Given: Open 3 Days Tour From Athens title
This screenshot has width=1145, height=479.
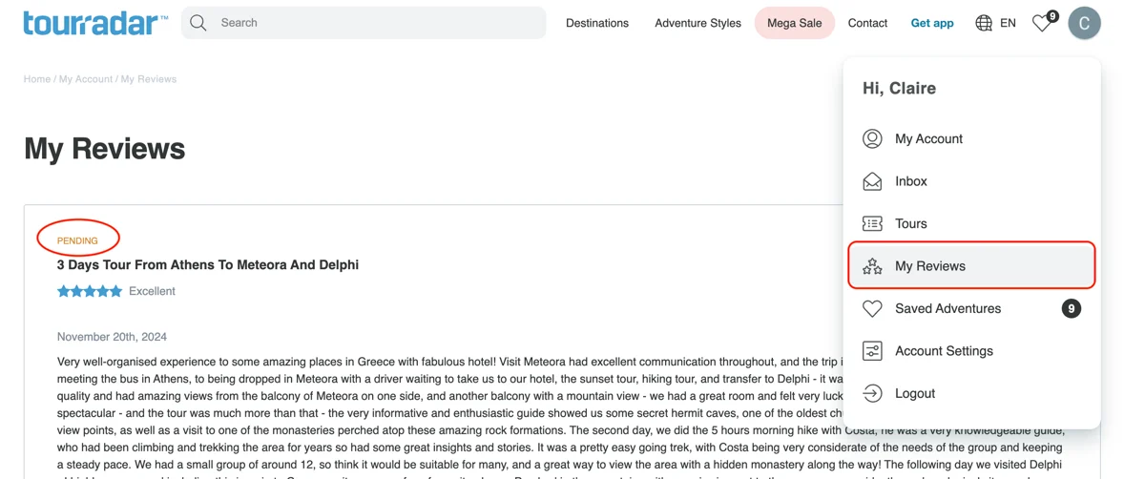Looking at the screenshot, I should point(208,265).
